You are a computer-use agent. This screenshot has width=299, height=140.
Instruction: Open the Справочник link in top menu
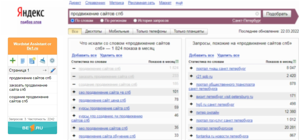pos(95,3)
